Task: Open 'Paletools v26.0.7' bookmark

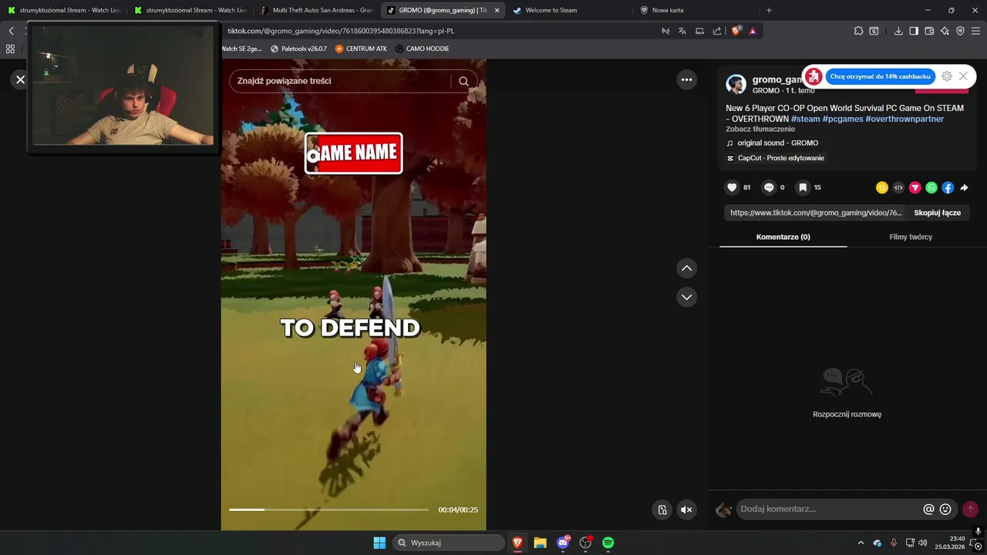Action: click(x=298, y=49)
